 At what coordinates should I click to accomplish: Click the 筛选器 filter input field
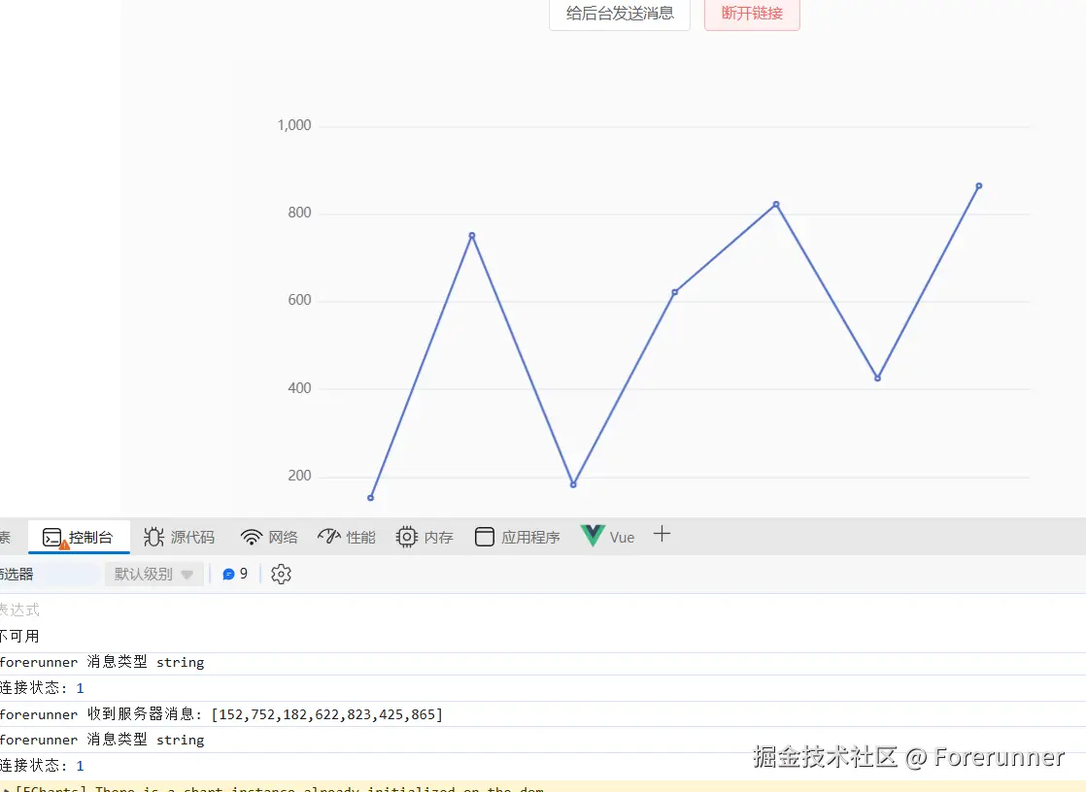pos(49,574)
